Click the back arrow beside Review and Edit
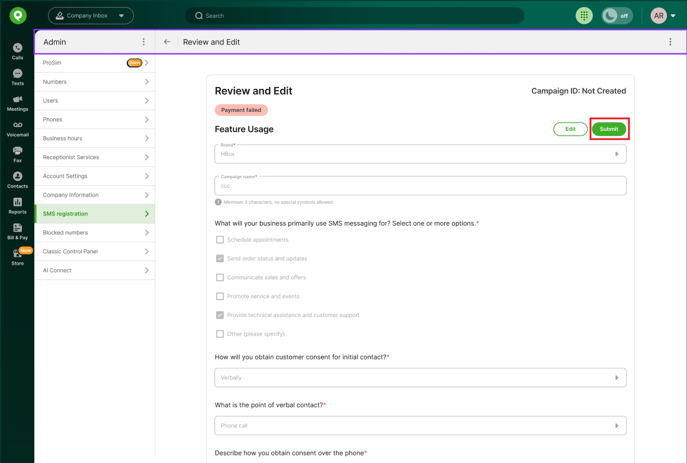687x463 pixels. coord(167,42)
